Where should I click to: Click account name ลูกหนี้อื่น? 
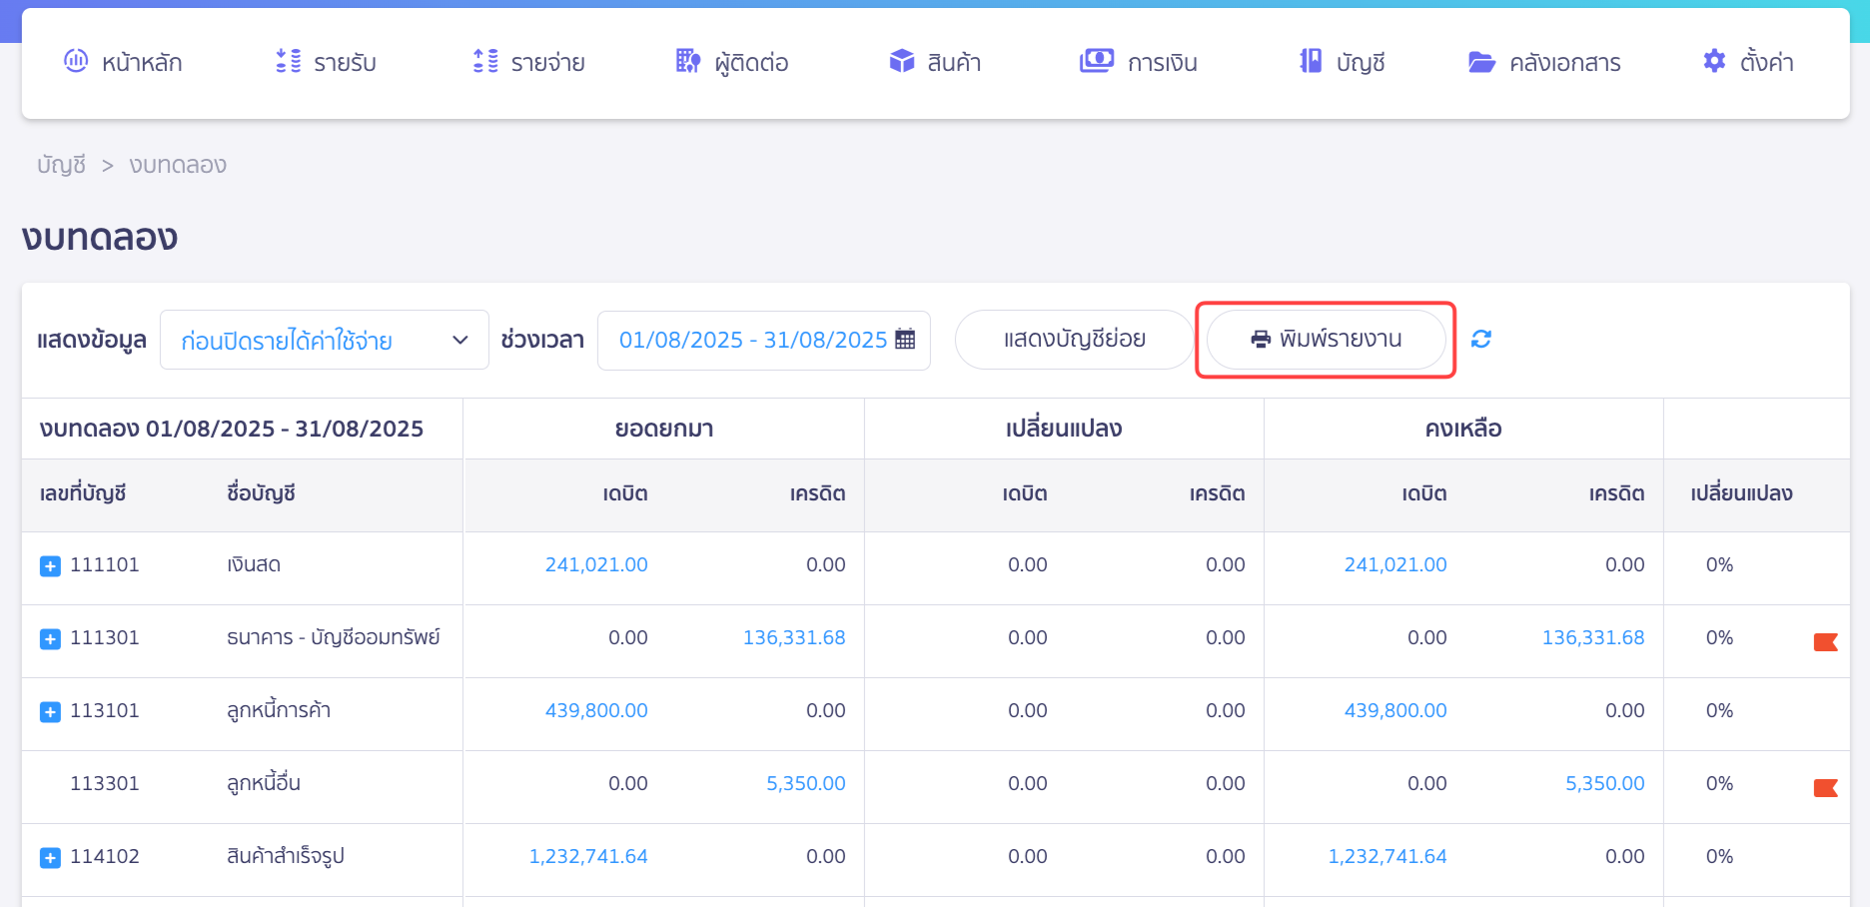click(x=264, y=783)
